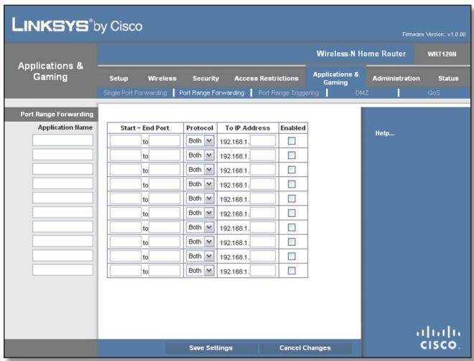This screenshot has width=474, height=361.
Task: Check the sixth row Enabled checkbox
Action: 292,213
